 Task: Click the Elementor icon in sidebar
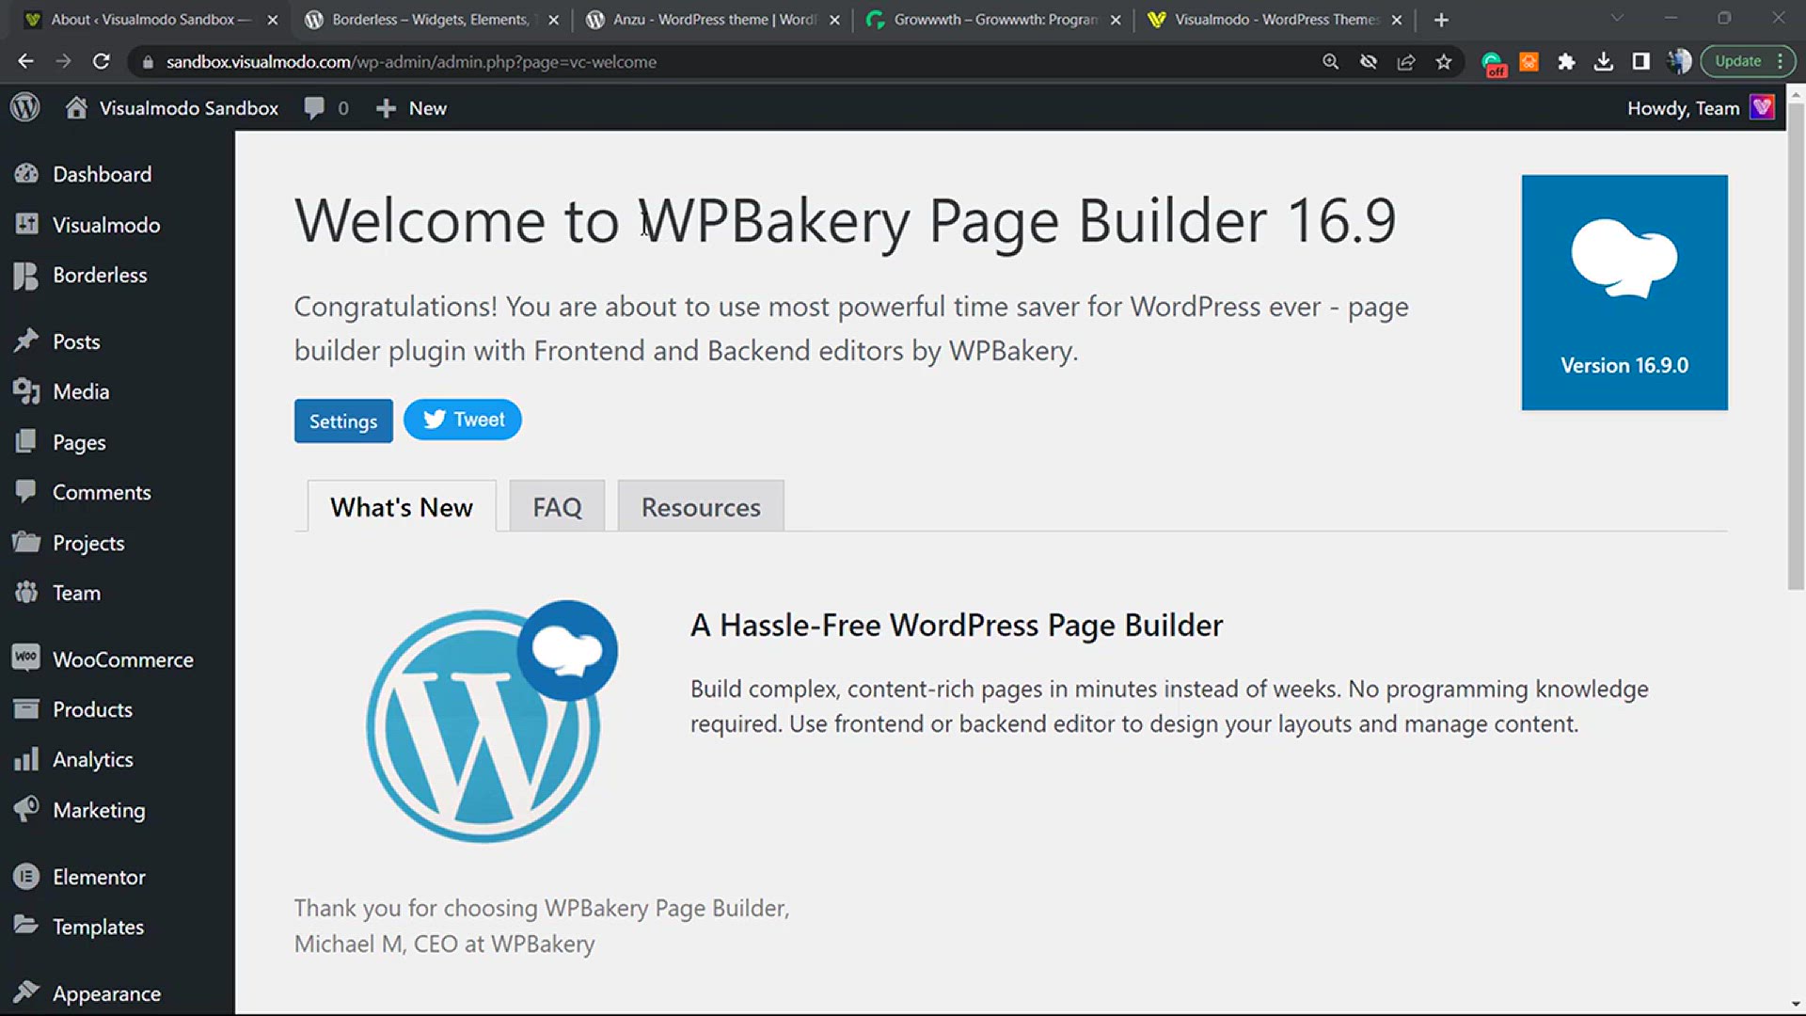coord(26,876)
